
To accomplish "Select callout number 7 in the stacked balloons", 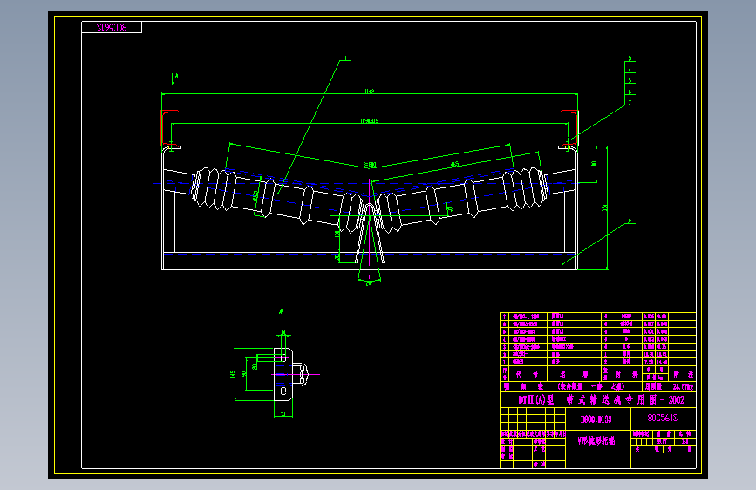I will click(x=630, y=102).
